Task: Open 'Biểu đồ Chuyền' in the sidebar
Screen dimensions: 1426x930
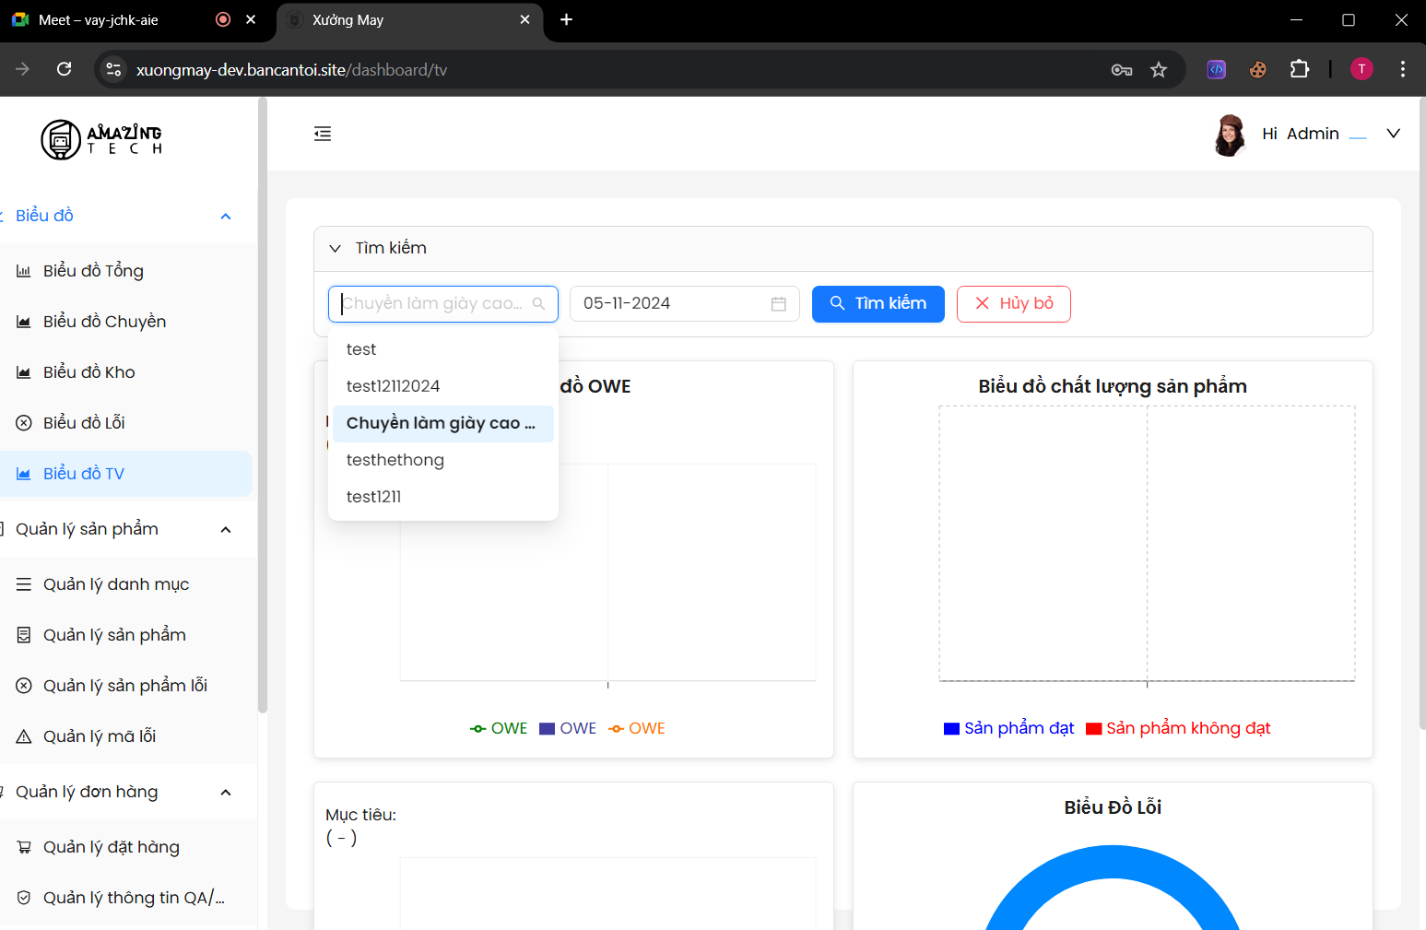Action: (104, 322)
